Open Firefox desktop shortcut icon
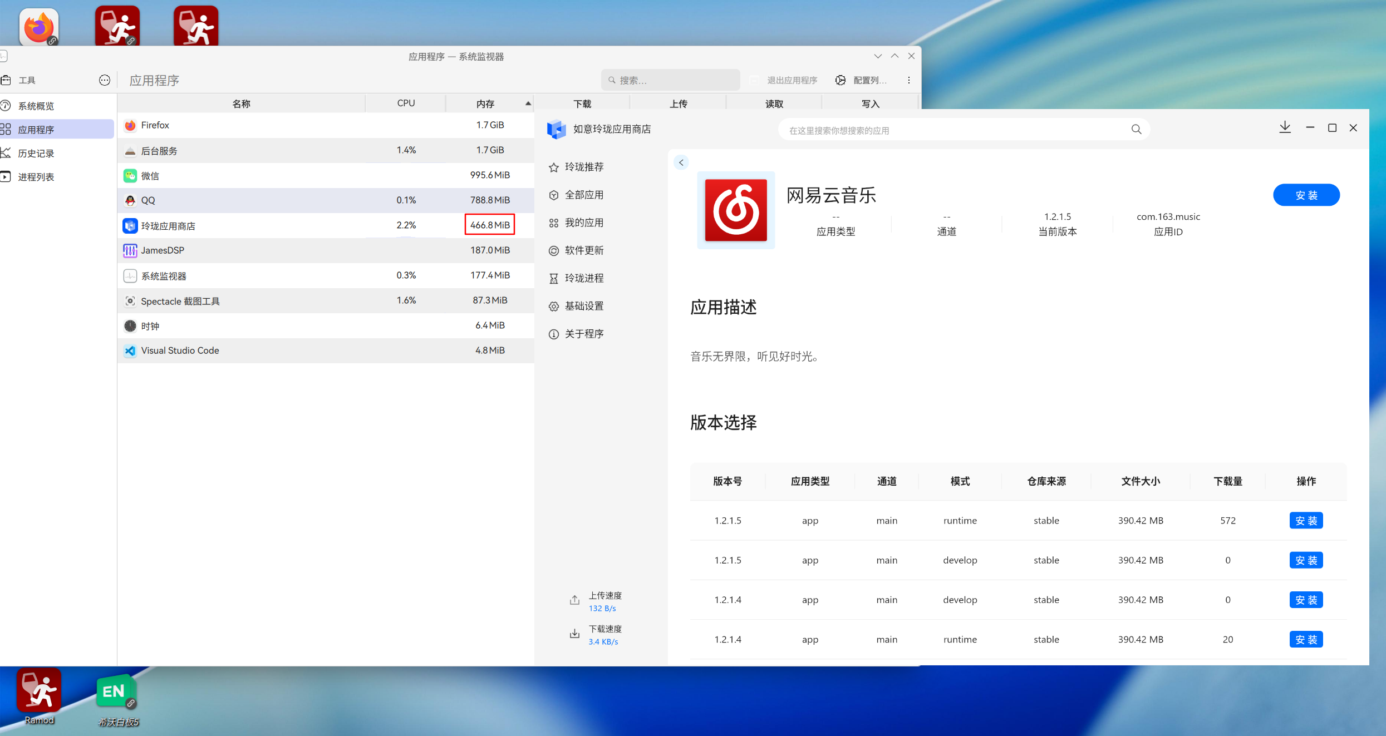The width and height of the screenshot is (1386, 736). [39, 26]
